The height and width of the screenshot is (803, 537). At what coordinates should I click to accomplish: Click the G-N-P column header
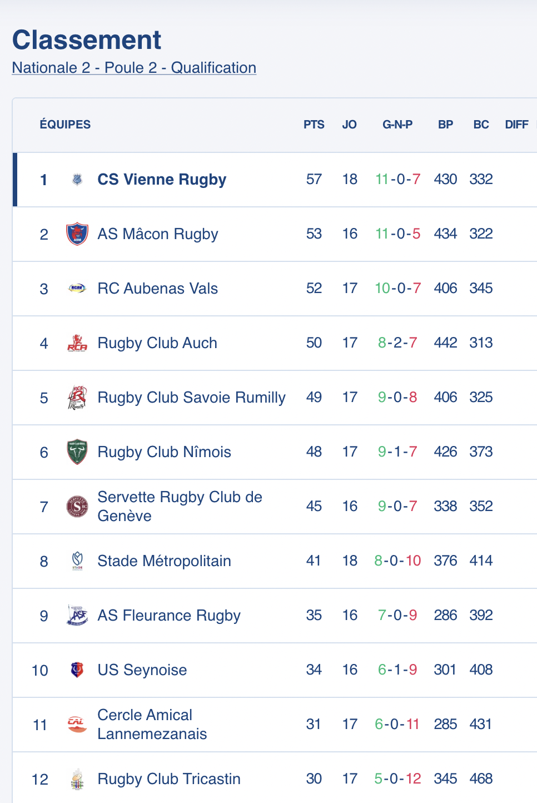coord(397,125)
